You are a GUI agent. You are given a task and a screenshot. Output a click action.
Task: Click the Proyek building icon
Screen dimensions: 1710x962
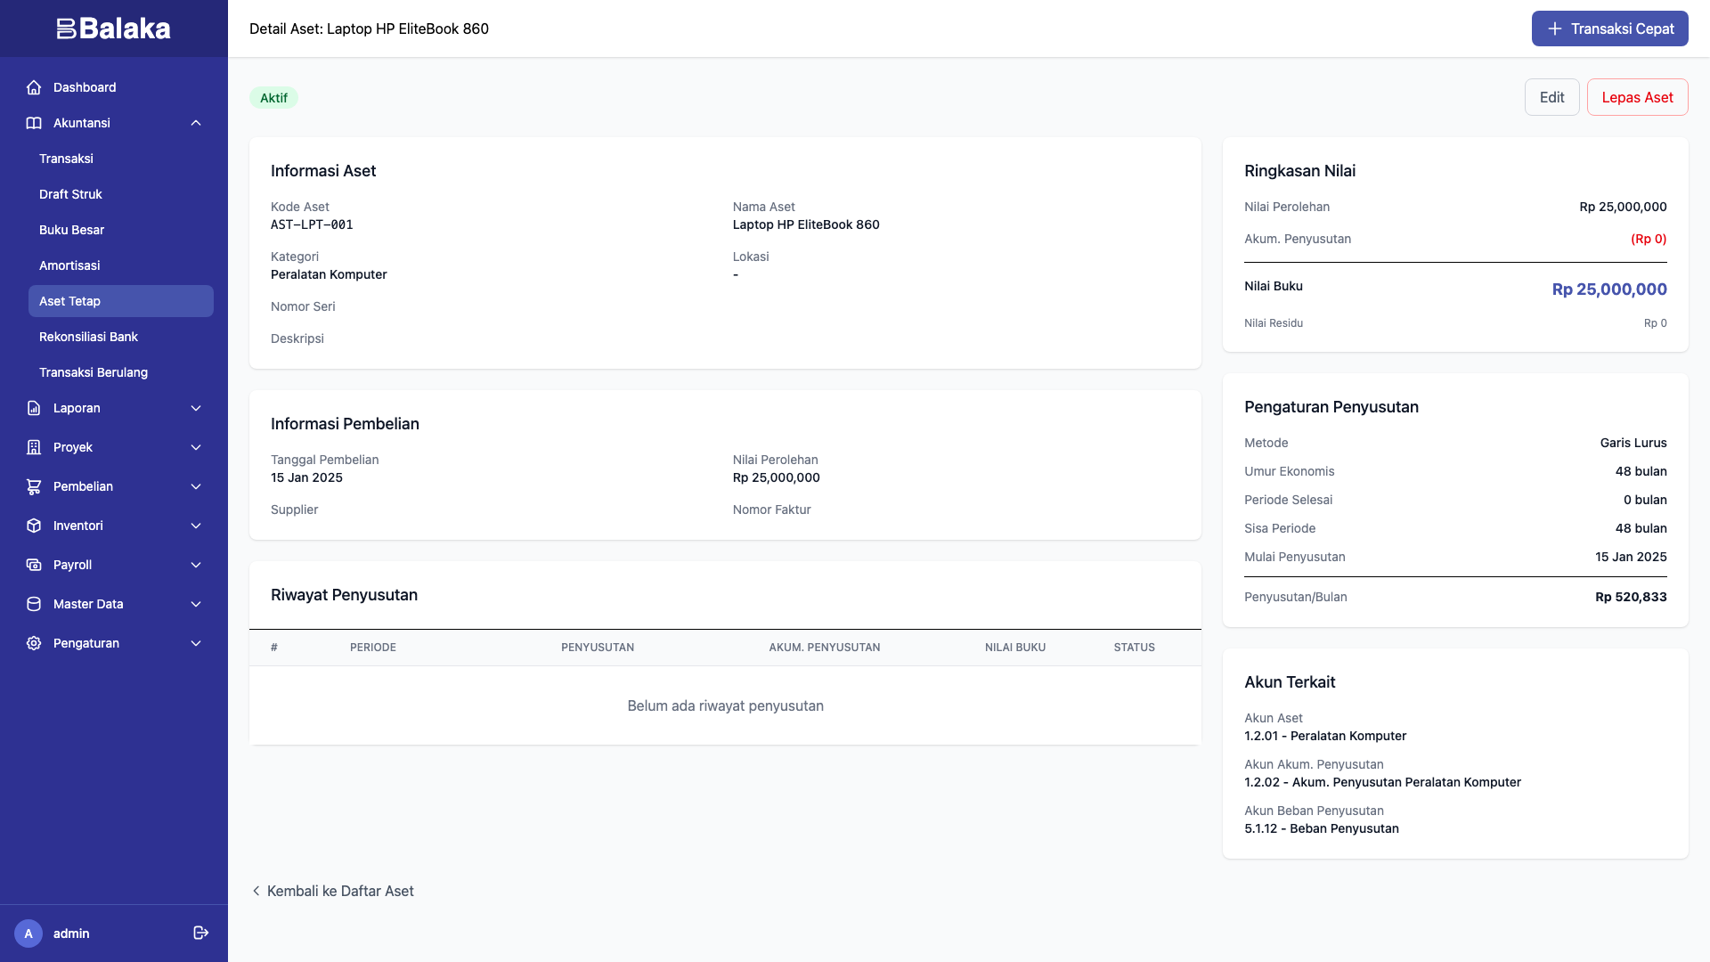pyautogui.click(x=34, y=447)
